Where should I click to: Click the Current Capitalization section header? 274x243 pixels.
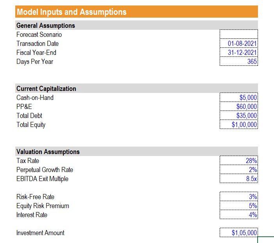click(136, 88)
